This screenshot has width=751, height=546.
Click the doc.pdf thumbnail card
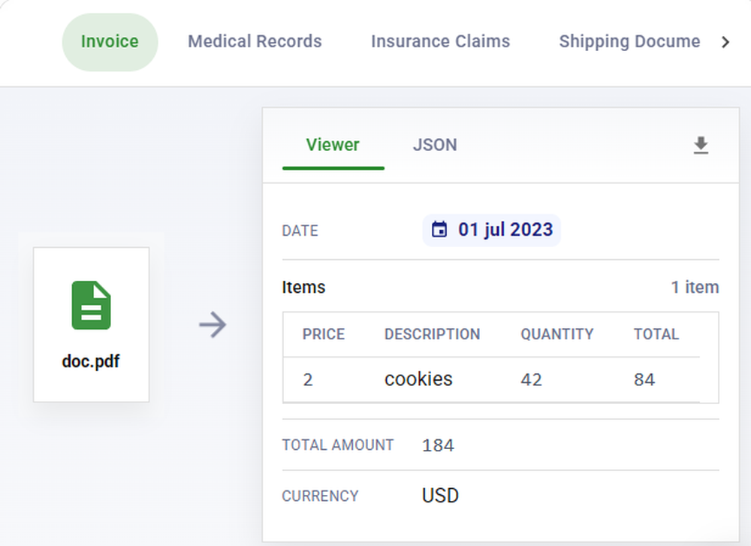pyautogui.click(x=90, y=324)
